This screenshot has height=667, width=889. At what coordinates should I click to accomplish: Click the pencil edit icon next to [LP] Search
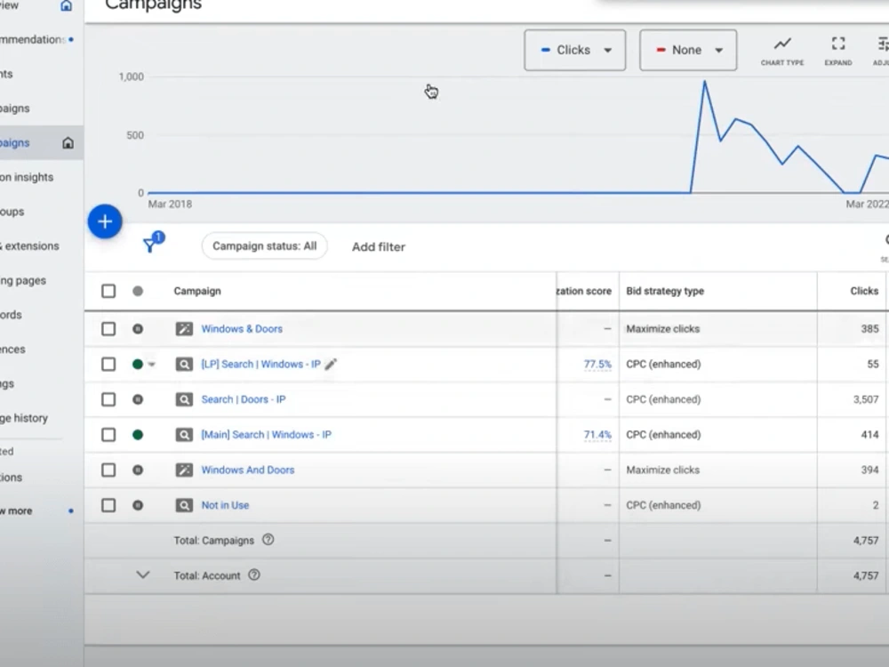[331, 364]
